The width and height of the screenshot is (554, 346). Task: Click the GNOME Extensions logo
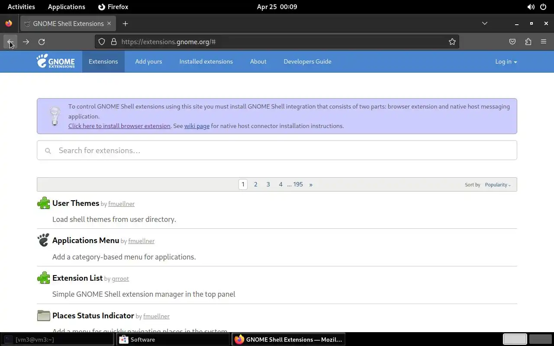[x=55, y=61]
